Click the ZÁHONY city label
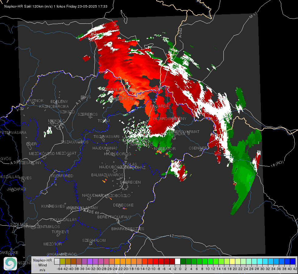 tap(162, 88)
